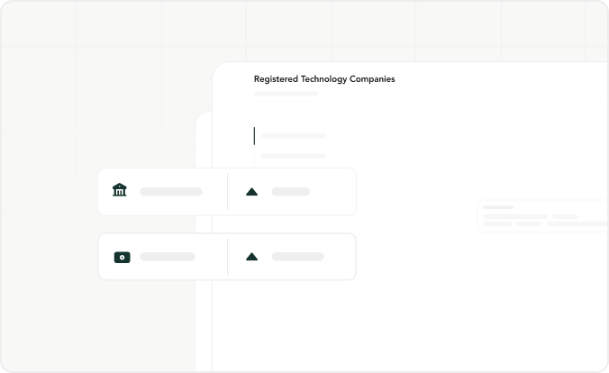Click the placeholder value beside the top triangle
Screen dimensions: 609x373
(290, 192)
